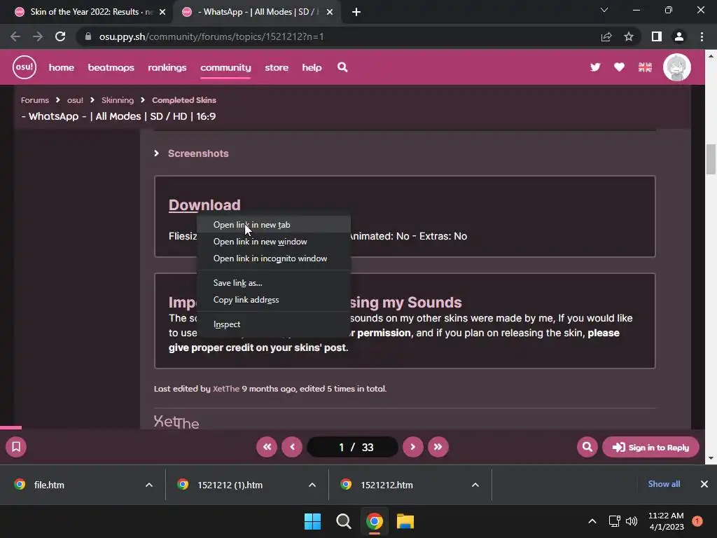Screen dimensions: 717x538
Task: Open the store nav link
Action: [x=277, y=67]
